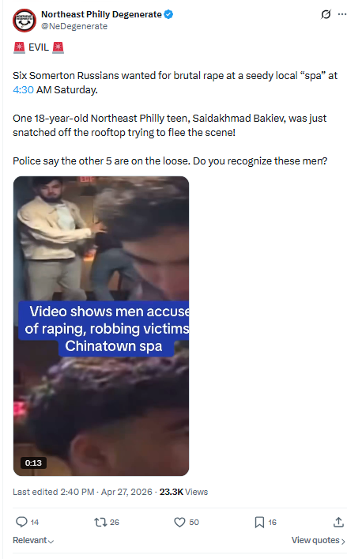Screen dimensions: 347x559
Task: Click the Northeast Philly Degenerate display name
Action: pos(101,14)
